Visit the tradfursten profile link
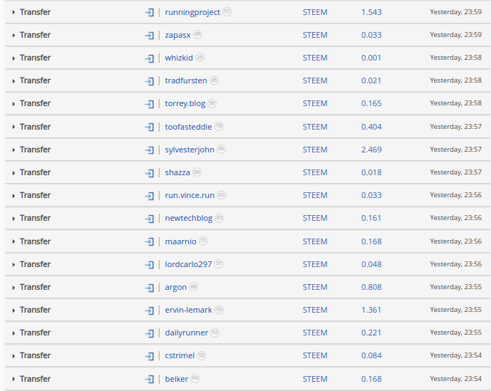The height and width of the screenshot is (391, 491). tap(186, 80)
